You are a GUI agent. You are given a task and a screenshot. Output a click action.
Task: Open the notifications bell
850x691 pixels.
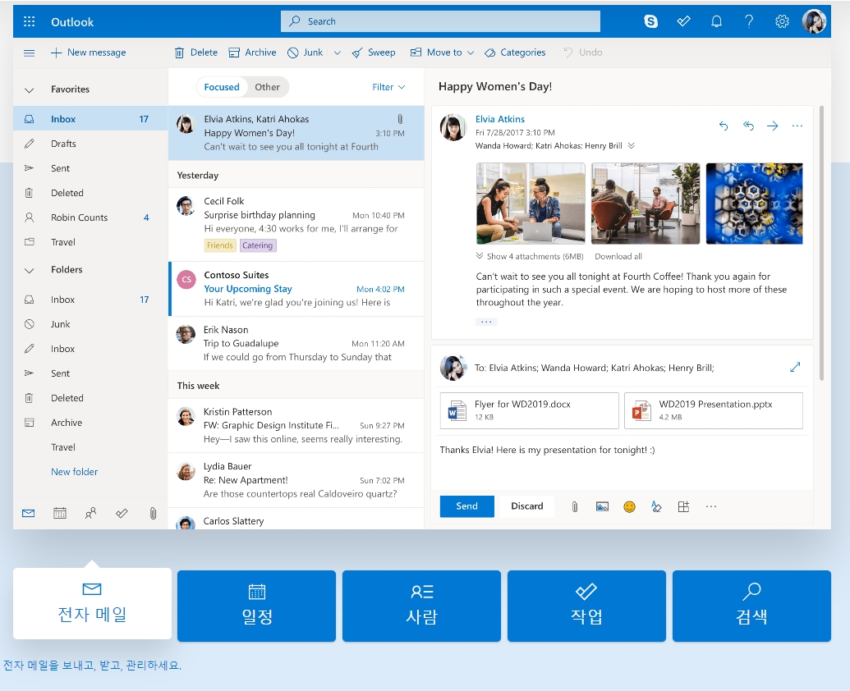click(716, 21)
